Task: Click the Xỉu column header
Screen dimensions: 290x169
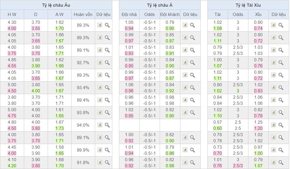Action: pyautogui.click(x=258, y=15)
